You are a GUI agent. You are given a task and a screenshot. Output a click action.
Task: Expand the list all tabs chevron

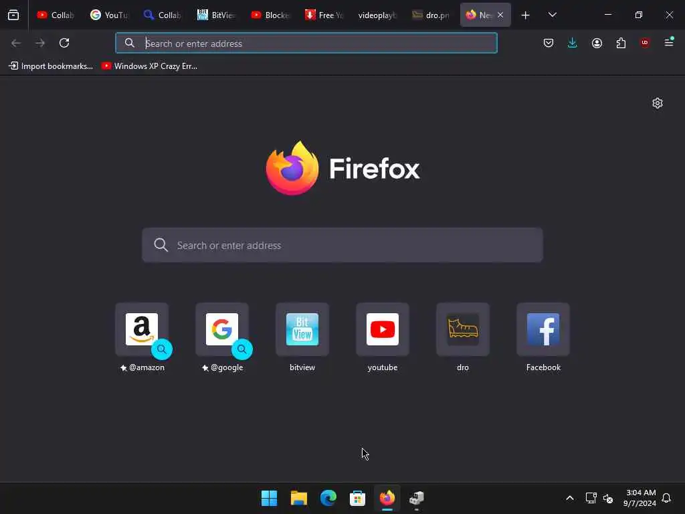pos(552,15)
